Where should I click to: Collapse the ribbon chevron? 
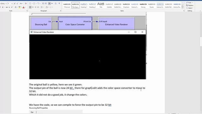click(200, 11)
